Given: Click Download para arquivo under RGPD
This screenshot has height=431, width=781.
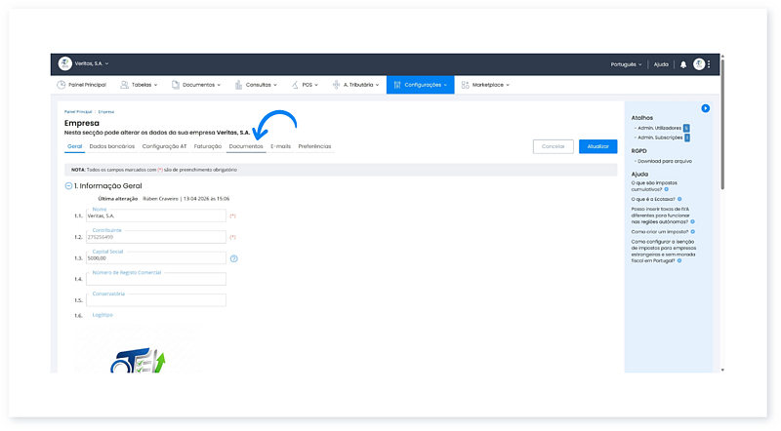Looking at the screenshot, I should point(665,161).
